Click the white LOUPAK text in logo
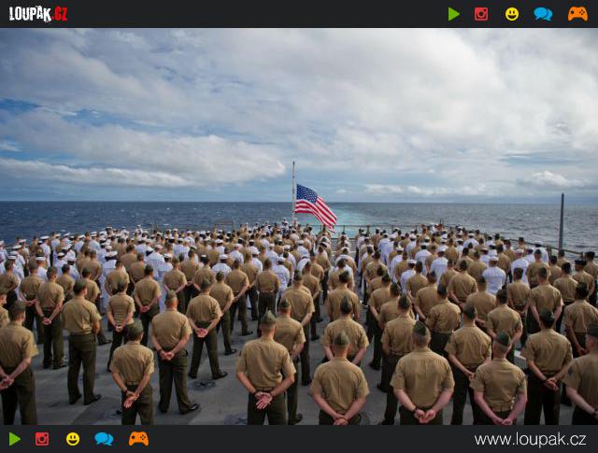 (30, 14)
